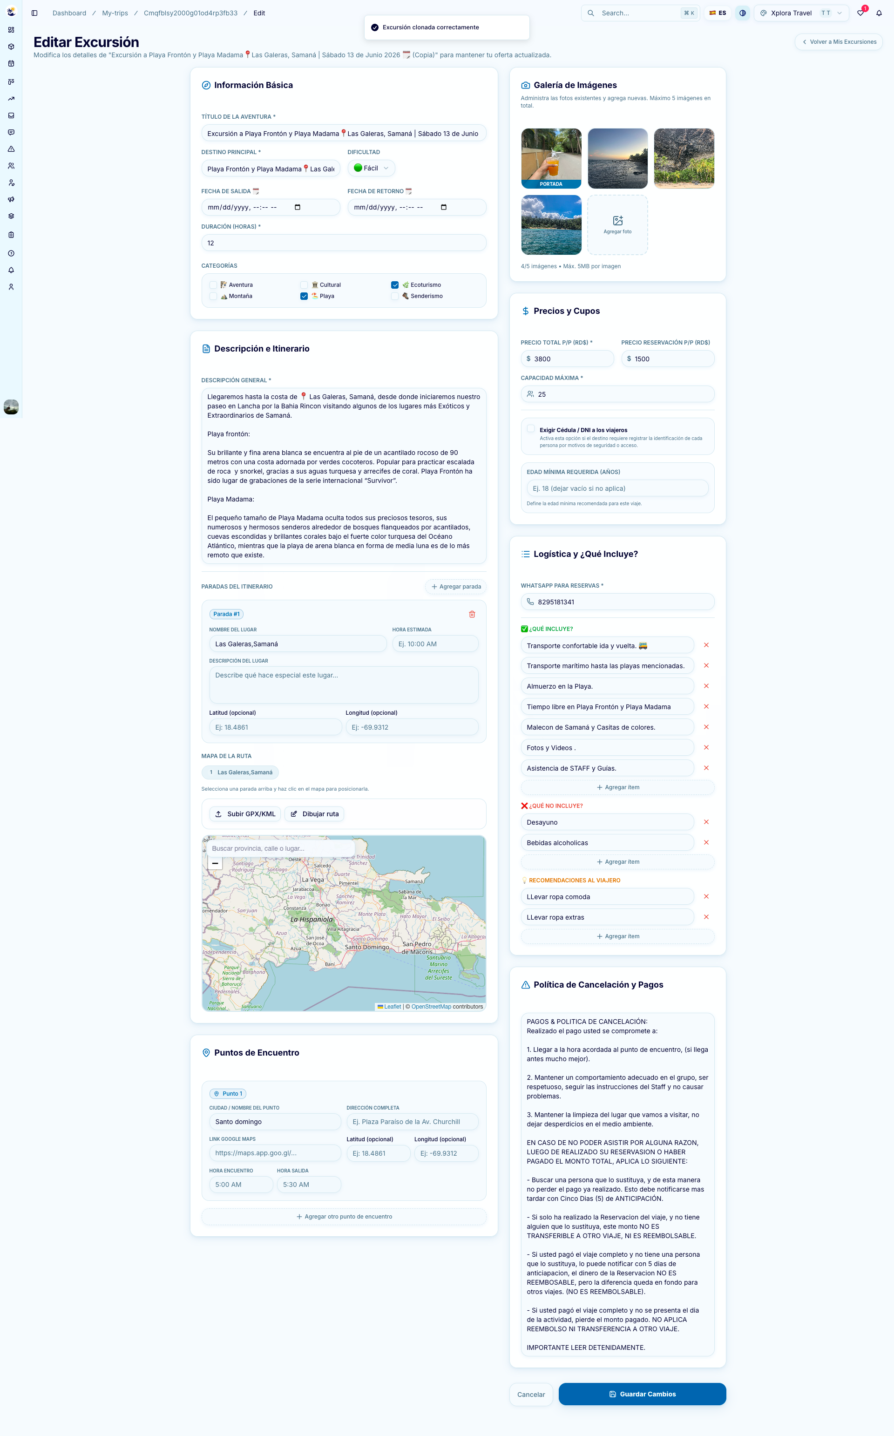Screen dimensions: 894x1436
Task: Click Agregar parada button
Action: tap(456, 587)
